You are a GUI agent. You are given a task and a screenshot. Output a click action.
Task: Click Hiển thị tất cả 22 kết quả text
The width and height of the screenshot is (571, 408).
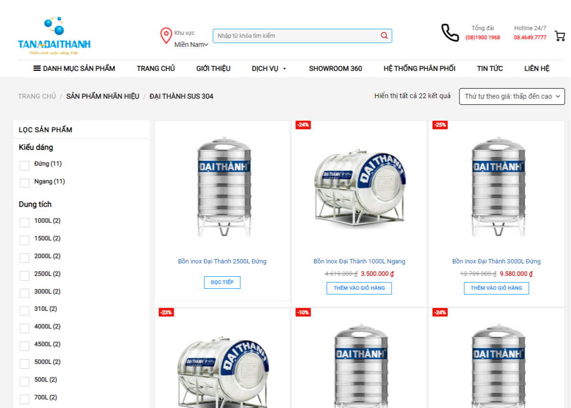(x=412, y=96)
